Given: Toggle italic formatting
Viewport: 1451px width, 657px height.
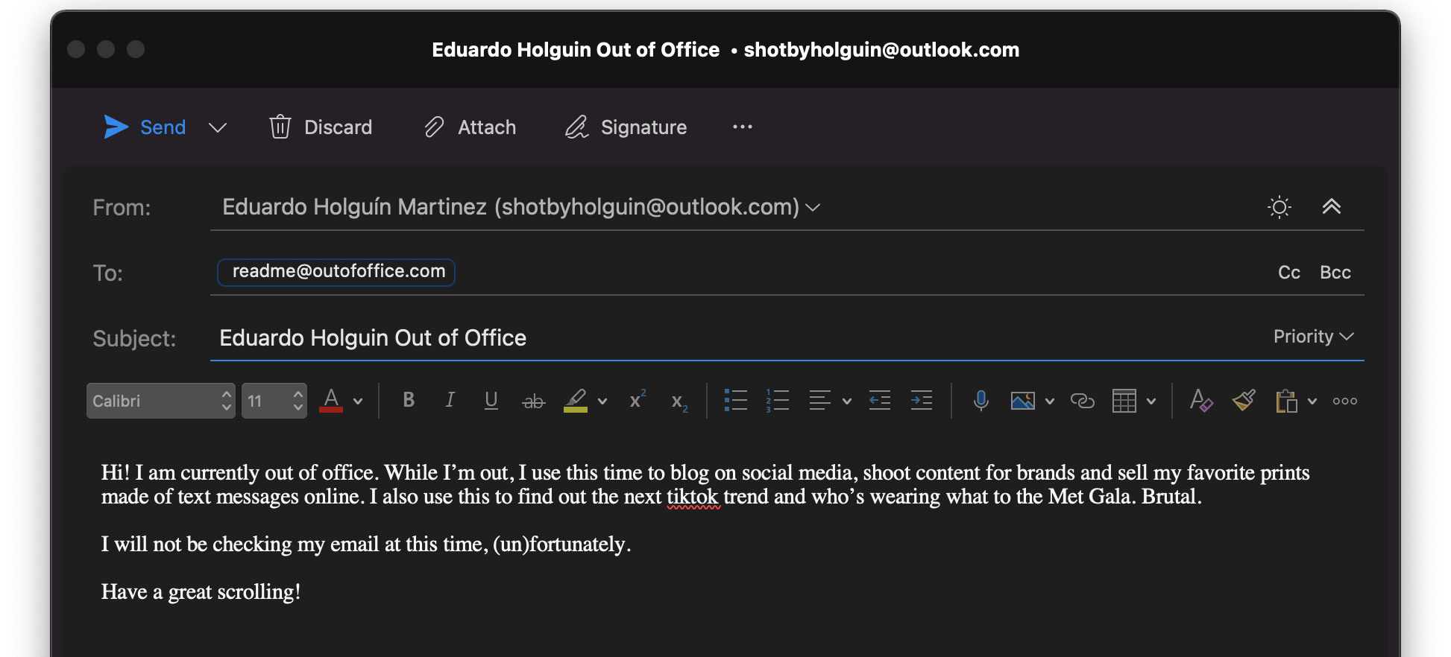Looking at the screenshot, I should (450, 400).
